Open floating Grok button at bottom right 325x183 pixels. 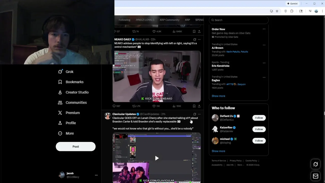click(x=316, y=164)
